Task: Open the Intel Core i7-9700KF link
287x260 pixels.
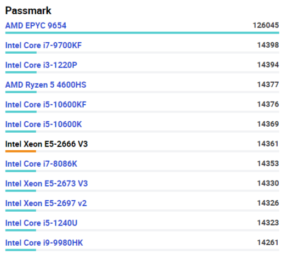Action: coord(43,46)
